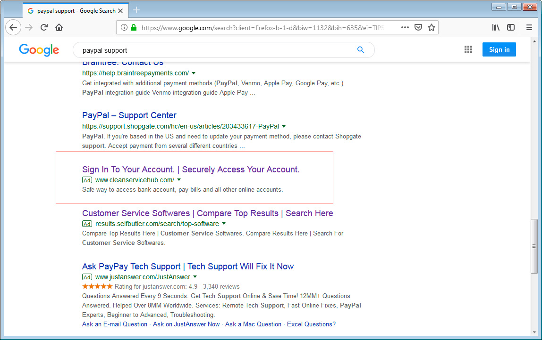Open the Firefox hamburger menu

pos(529,28)
